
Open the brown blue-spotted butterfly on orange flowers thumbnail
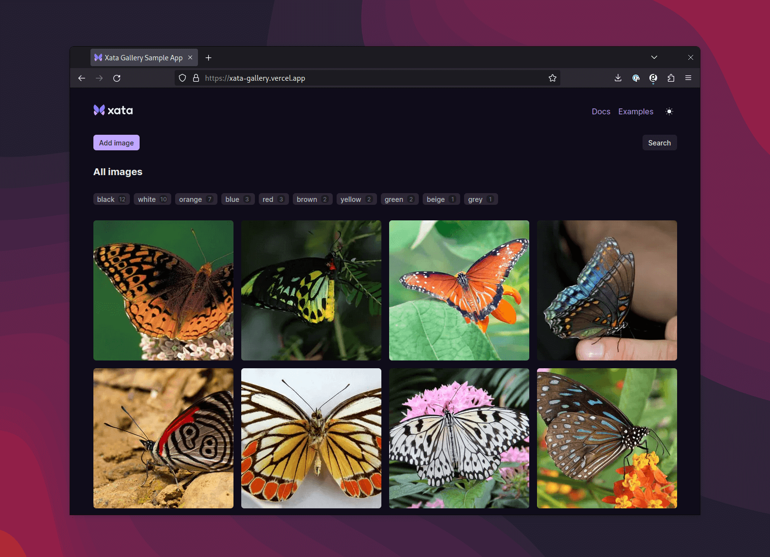[607, 438]
